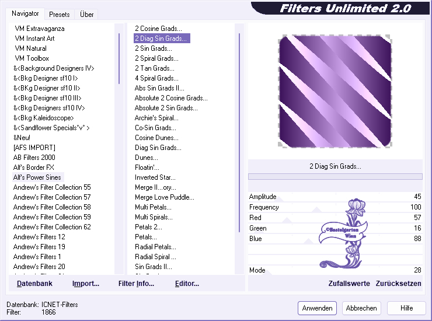Choose Radial Petals... filter
Image resolution: width=432 pixels, height=321 pixels.
pyautogui.click(x=155, y=247)
